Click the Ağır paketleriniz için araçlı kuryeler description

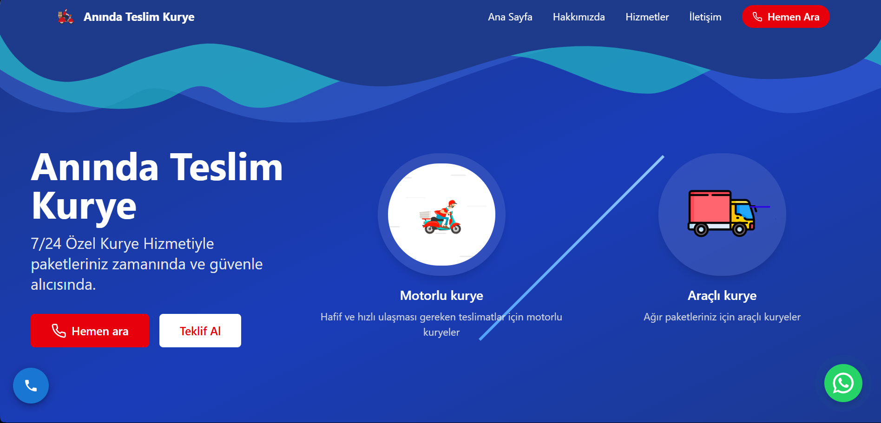click(x=722, y=317)
